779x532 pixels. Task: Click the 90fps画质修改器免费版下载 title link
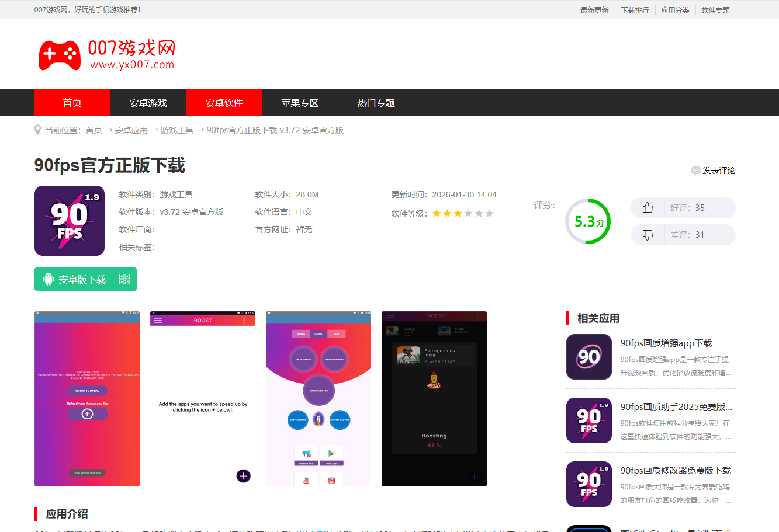[676, 470]
